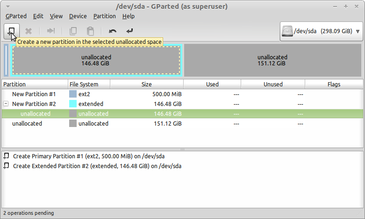The height and width of the screenshot is (219, 365).
Task: Select the 151.12 GiB unallocated block in the disk map
Action: 272,60
